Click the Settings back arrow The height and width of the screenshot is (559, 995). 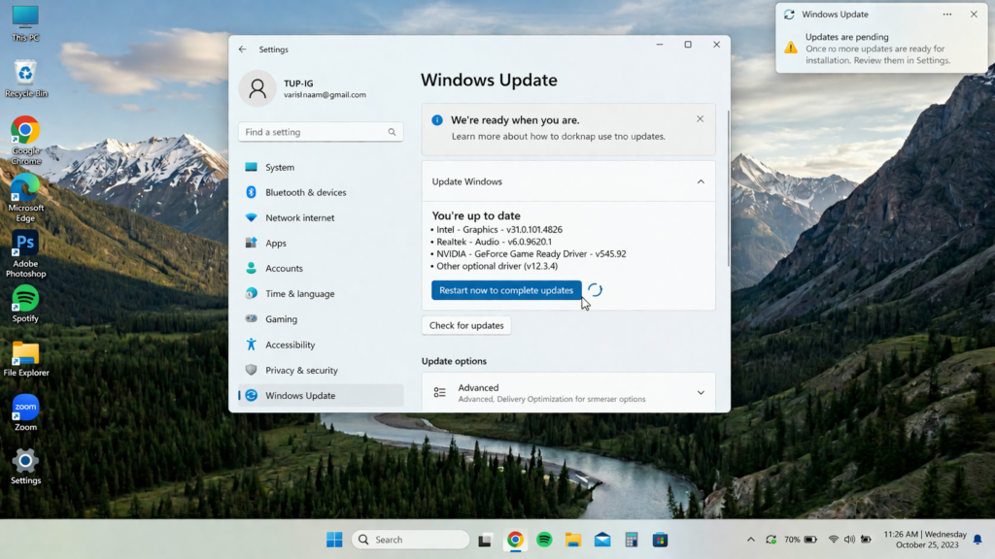pyautogui.click(x=243, y=49)
